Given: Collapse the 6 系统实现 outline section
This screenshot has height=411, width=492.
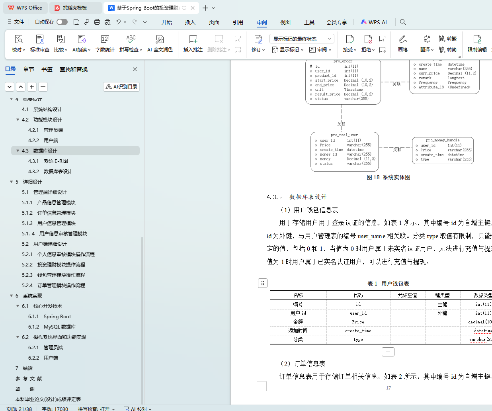Looking at the screenshot, I should tap(12, 296).
